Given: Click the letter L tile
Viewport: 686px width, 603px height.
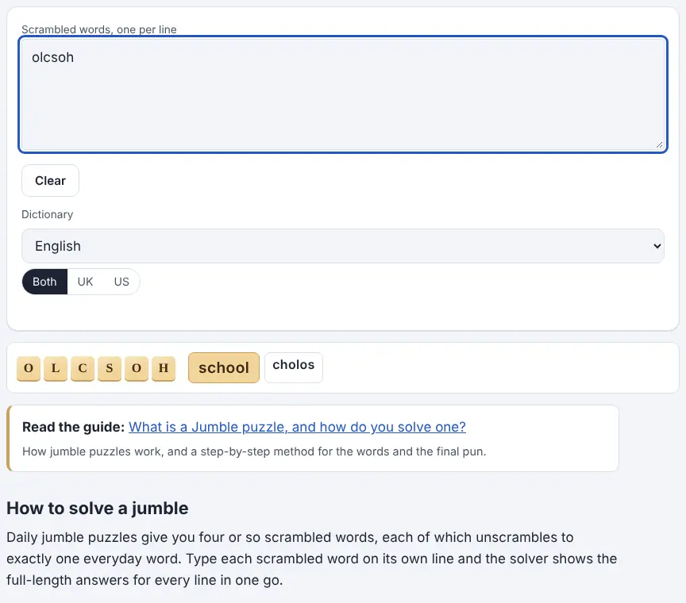Looking at the screenshot, I should (x=56, y=369).
